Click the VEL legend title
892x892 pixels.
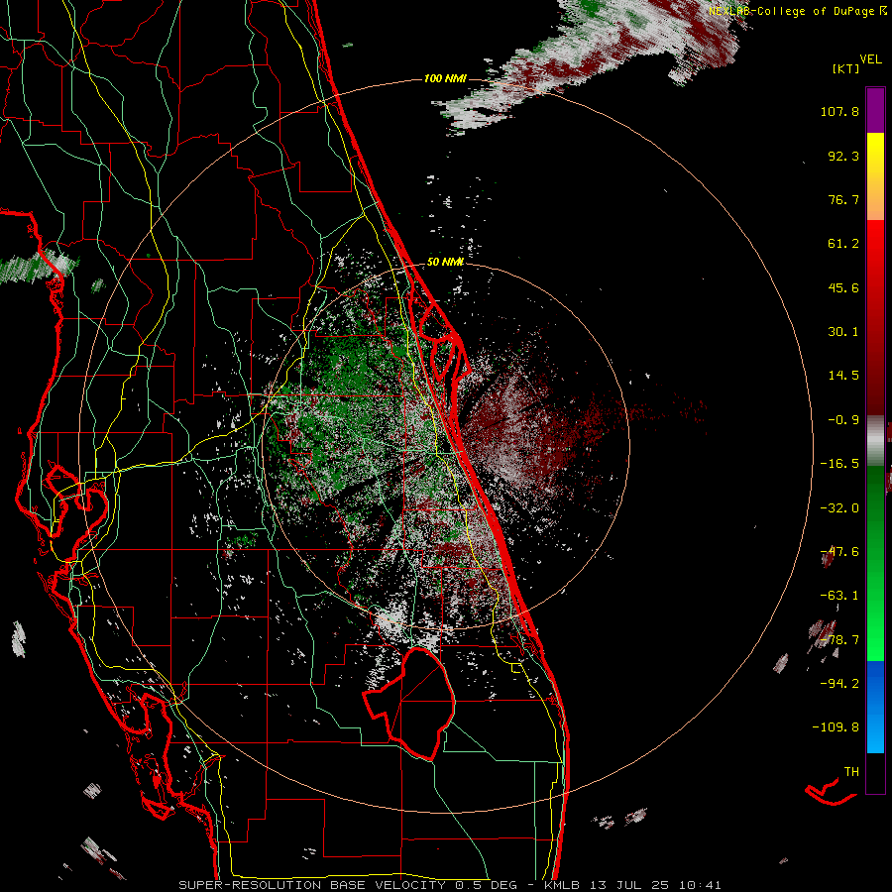click(871, 59)
